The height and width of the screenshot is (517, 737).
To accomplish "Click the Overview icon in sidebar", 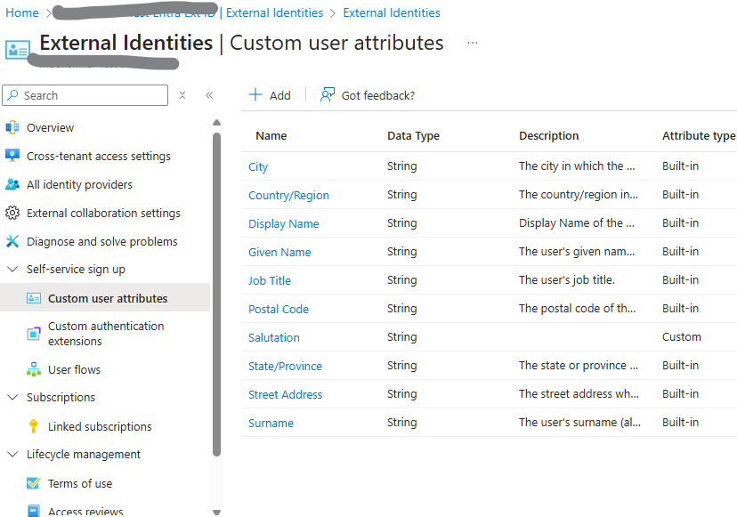I will pos(12,127).
